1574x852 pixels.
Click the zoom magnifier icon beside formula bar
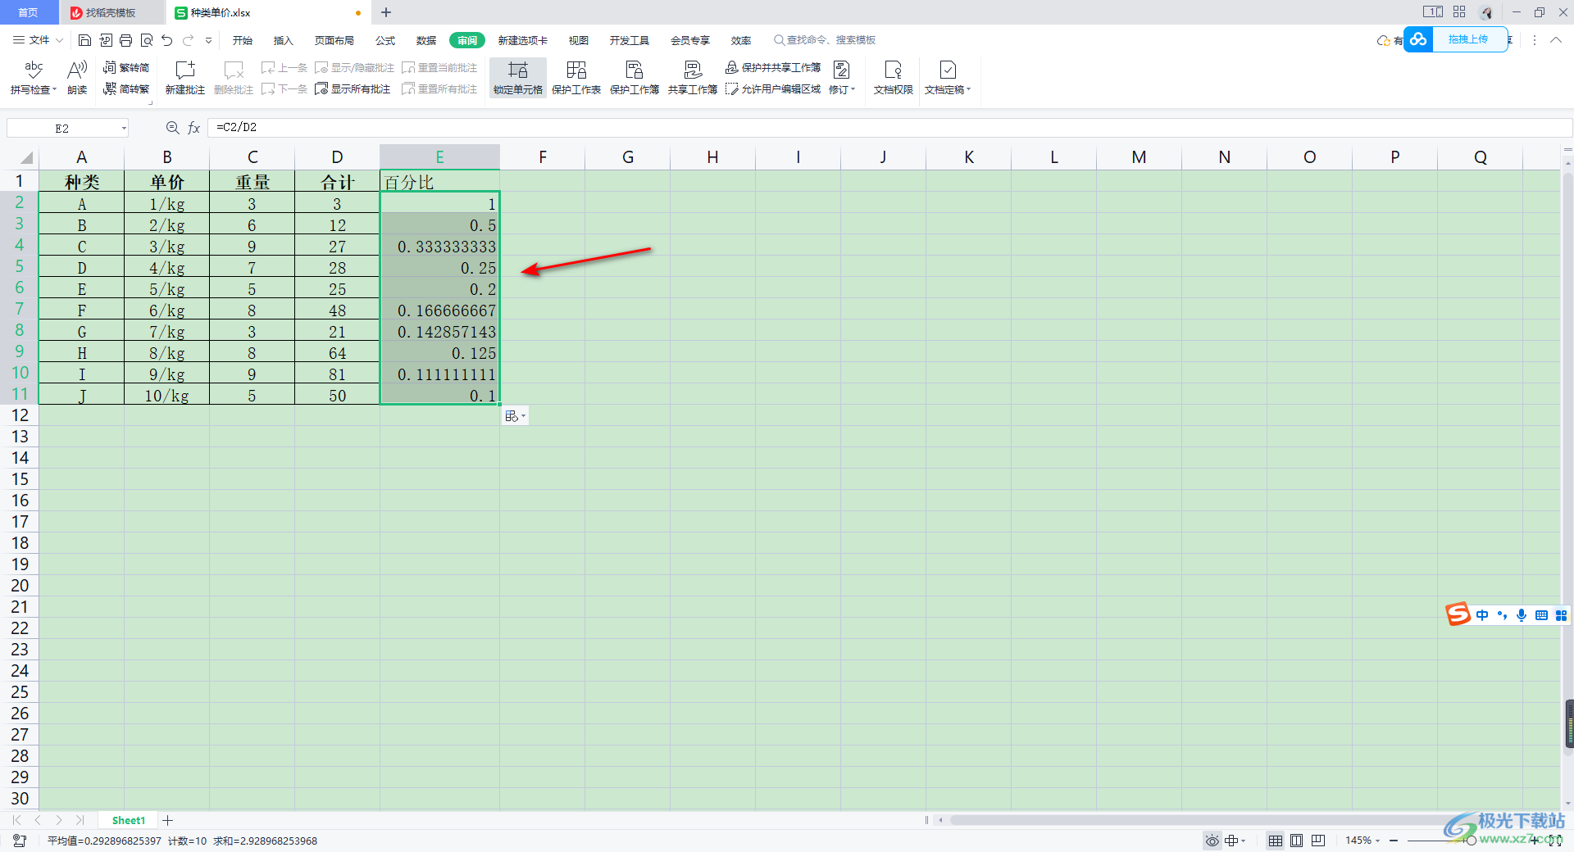pyautogui.click(x=172, y=128)
